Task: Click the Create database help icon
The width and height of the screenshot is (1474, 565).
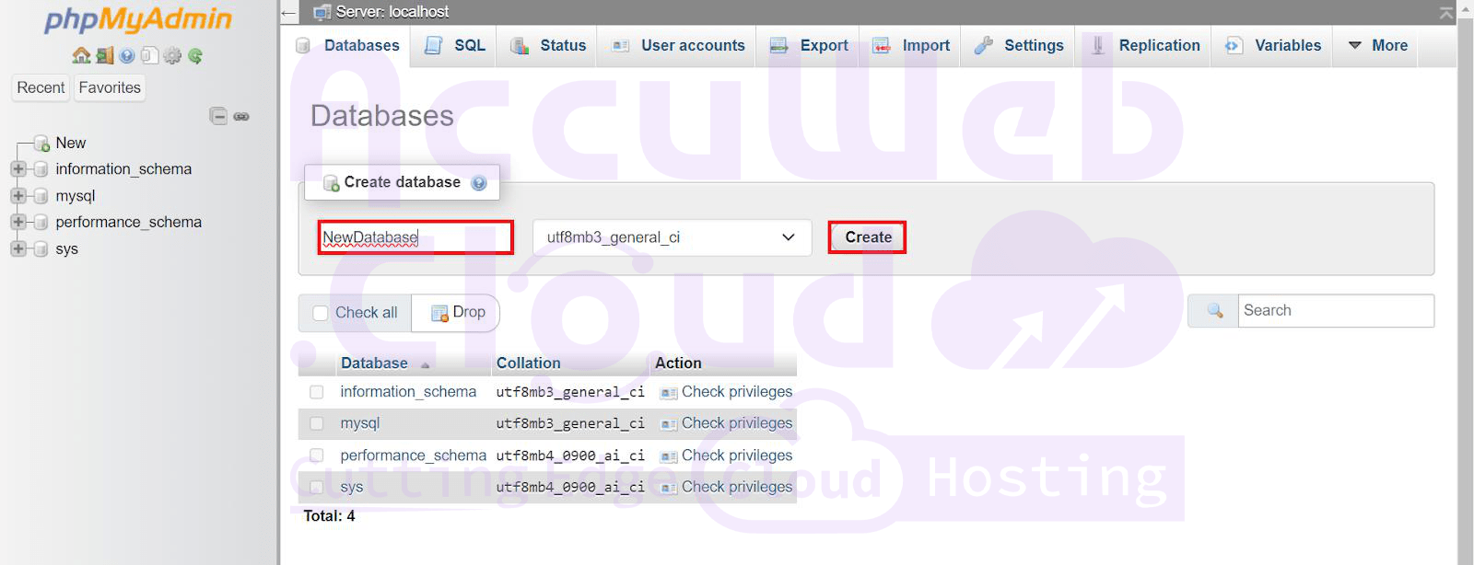Action: tap(479, 182)
